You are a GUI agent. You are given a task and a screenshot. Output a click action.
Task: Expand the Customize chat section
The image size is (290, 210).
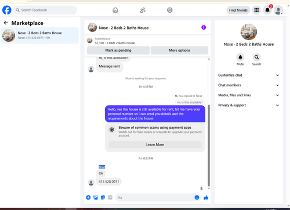coord(249,75)
